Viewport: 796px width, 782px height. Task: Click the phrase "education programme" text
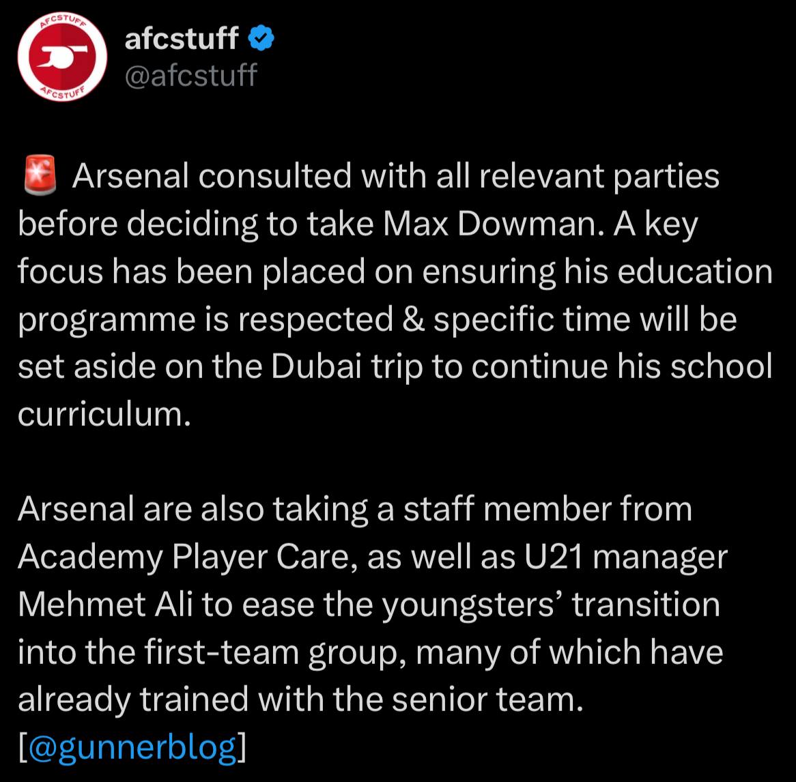coord(698,272)
